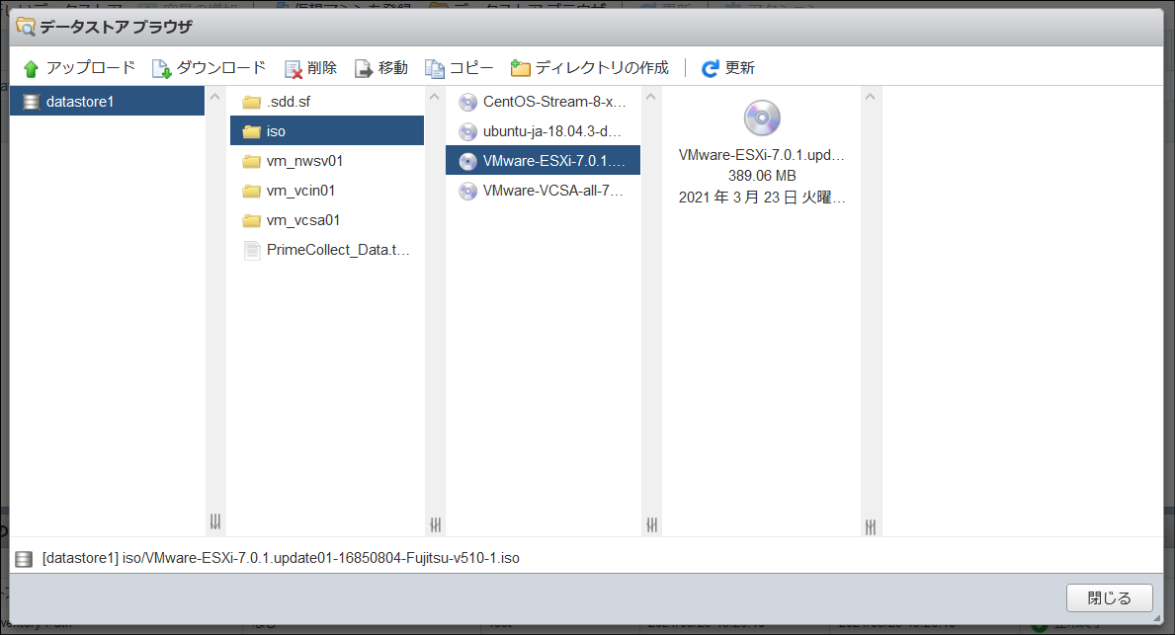
Task: Select the datastore1 entry
Action: 107,101
